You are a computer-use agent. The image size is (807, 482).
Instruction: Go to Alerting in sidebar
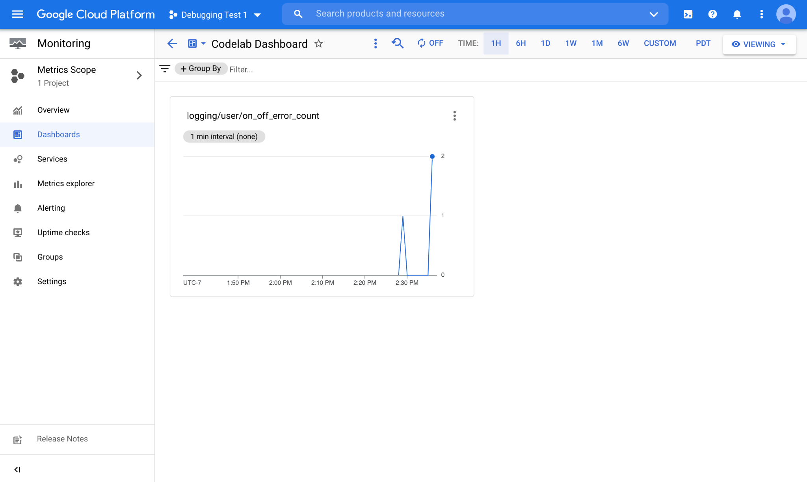[51, 208]
